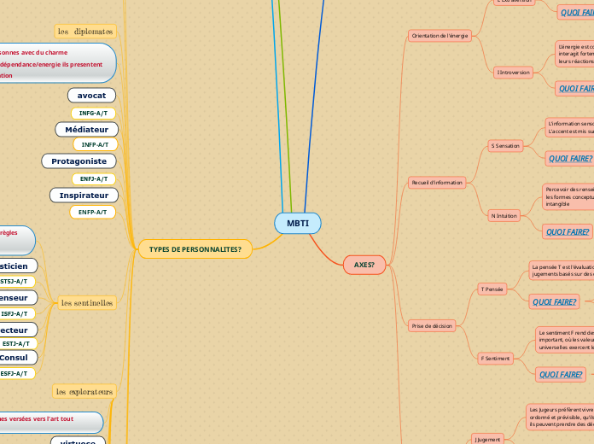Viewport: 594px width, 444px height.
Task: Open the QUOI FAIRE? link under F Sentiment
Action: coord(560,375)
